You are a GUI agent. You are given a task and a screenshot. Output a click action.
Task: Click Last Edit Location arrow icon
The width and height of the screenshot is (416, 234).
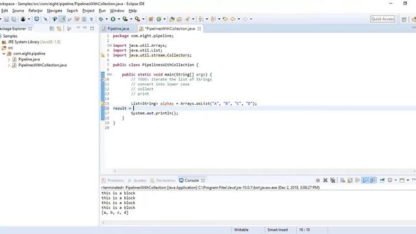pyautogui.click(x=226, y=19)
